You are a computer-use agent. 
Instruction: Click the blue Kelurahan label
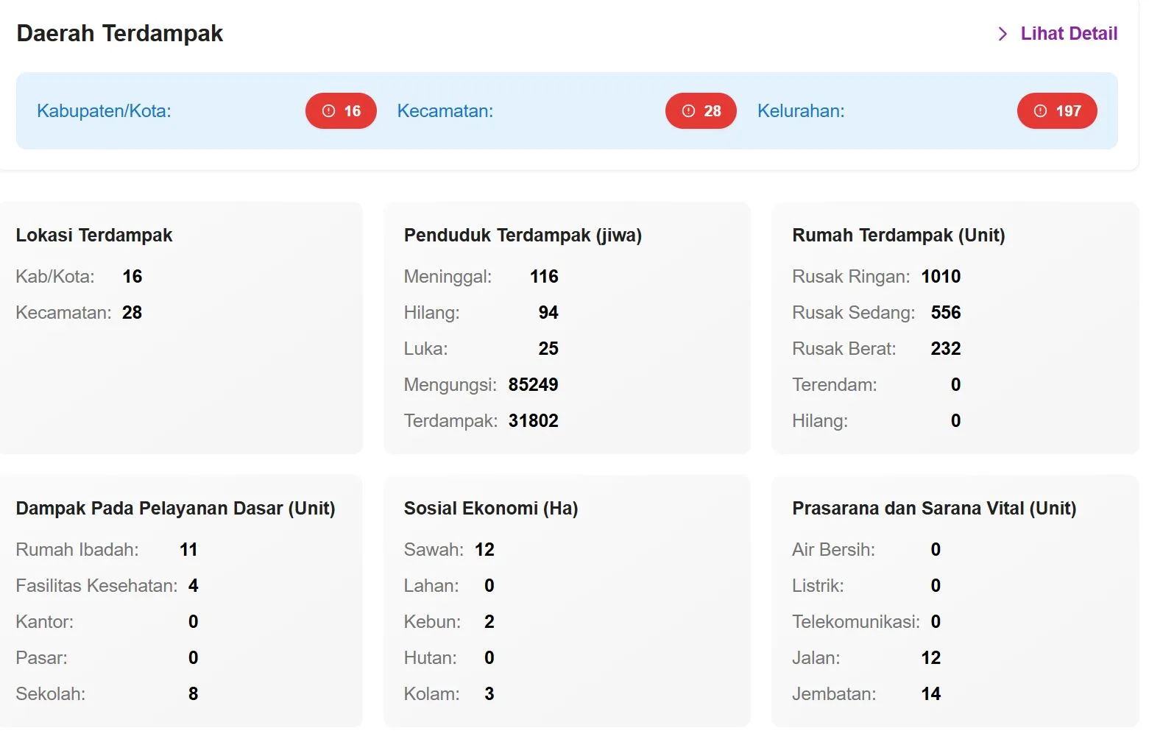pyautogui.click(x=801, y=111)
